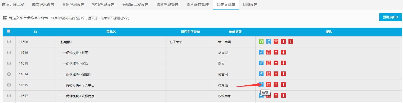Move 促销模块->收银商家 down
Viewport: 403px width, 103px height.
283,95
